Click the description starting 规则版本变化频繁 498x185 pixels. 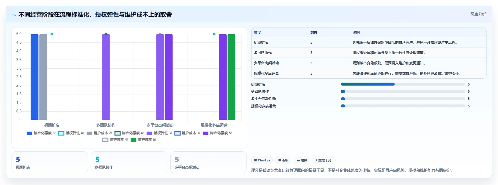pos(389,63)
